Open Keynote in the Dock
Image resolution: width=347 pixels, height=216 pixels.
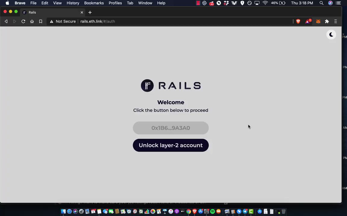click(164, 211)
